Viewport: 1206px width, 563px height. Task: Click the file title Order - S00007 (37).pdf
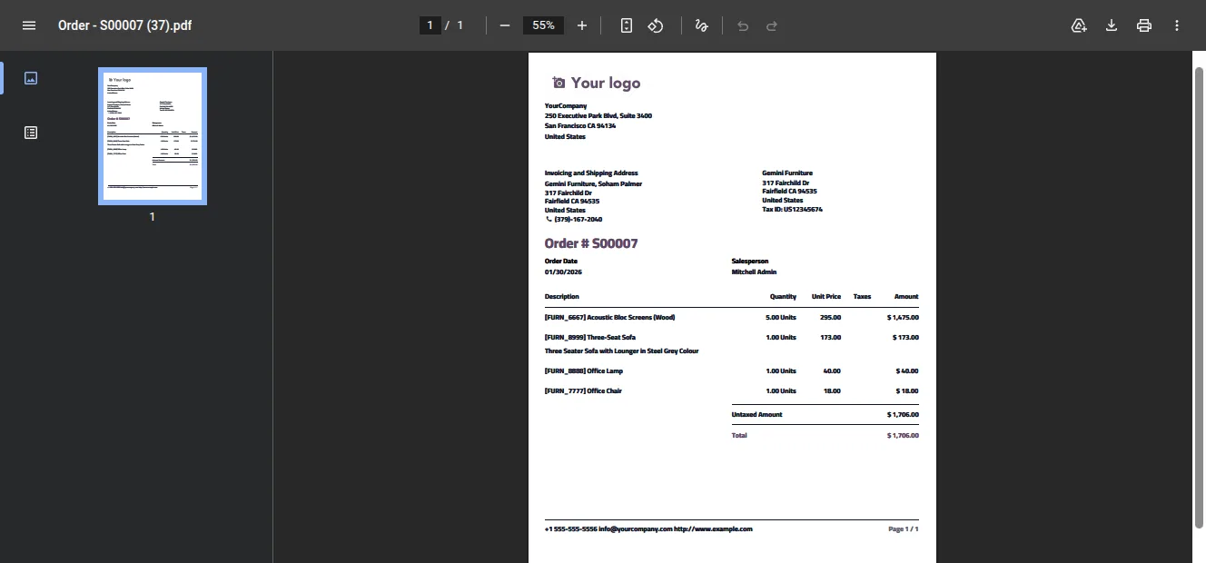point(124,25)
